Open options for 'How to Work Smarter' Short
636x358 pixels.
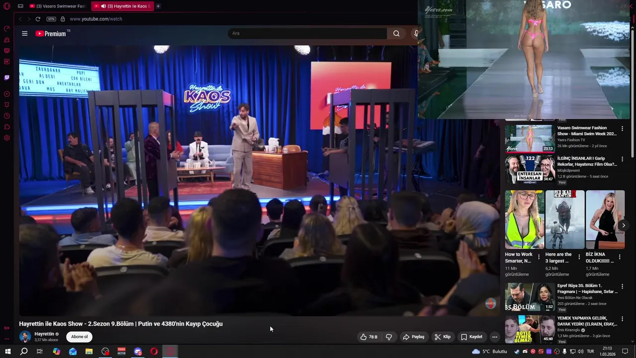pos(539,257)
